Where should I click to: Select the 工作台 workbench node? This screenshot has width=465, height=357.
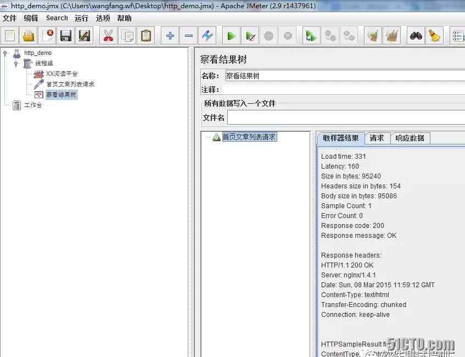(33, 105)
